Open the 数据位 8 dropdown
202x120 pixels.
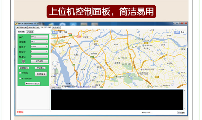39,52
